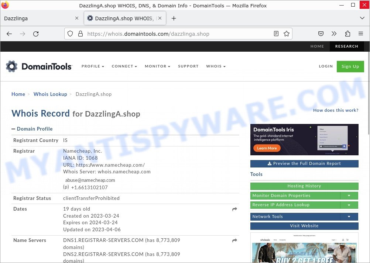Show more toolbar tools chevron
The height and width of the screenshot is (263, 370).
(x=334, y=34)
